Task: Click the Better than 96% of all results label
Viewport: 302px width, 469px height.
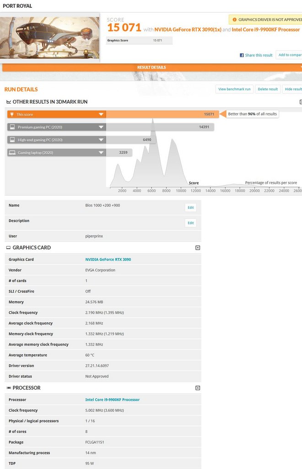Action: coord(253,114)
